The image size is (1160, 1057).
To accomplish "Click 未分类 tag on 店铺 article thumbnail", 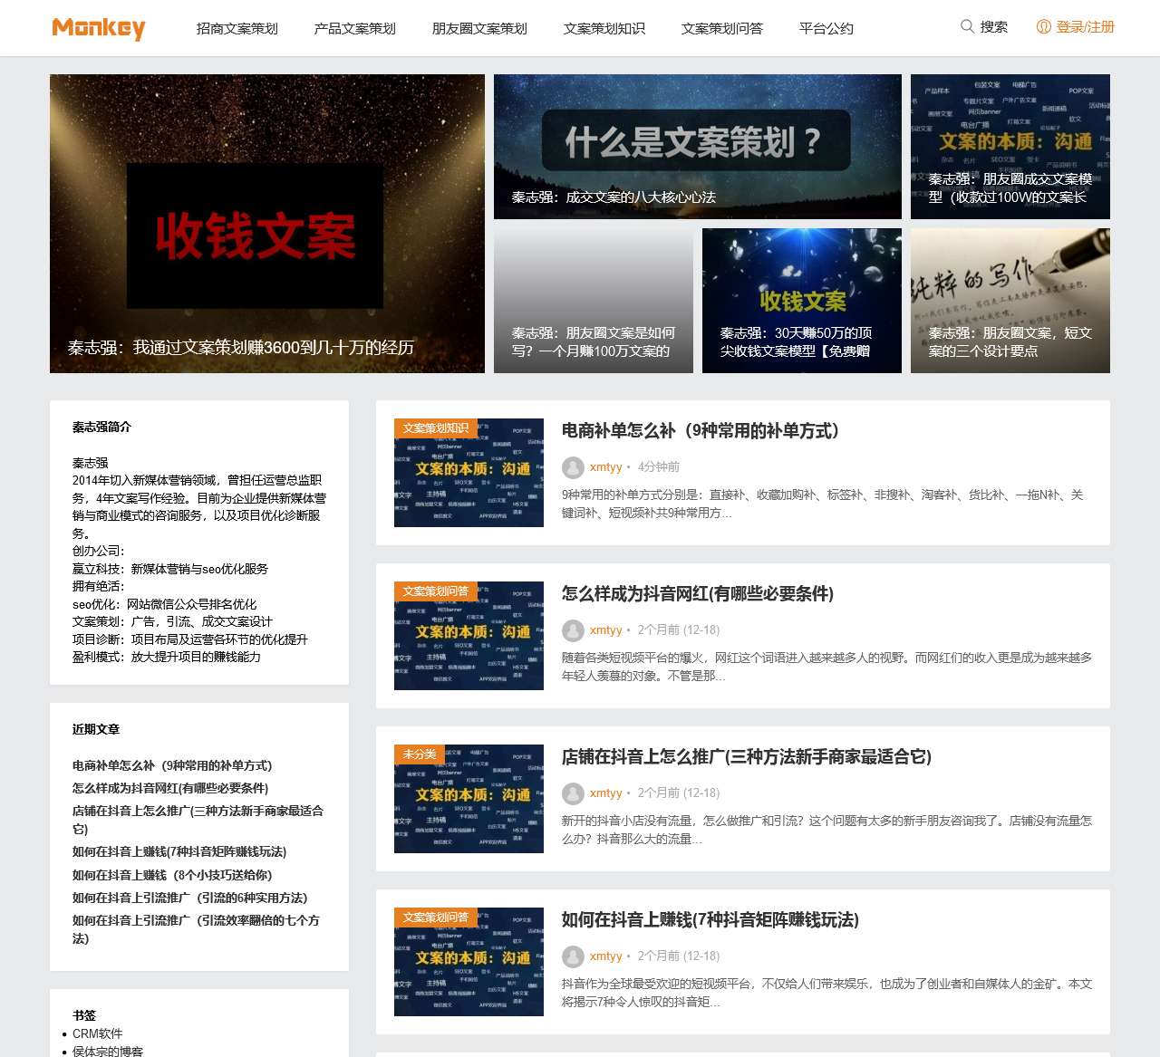I will (x=420, y=754).
